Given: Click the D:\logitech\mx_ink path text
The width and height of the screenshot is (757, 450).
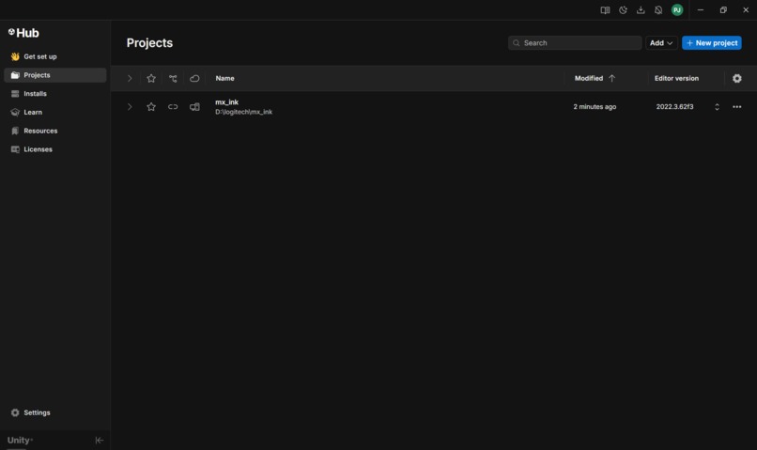Looking at the screenshot, I should [x=244, y=112].
